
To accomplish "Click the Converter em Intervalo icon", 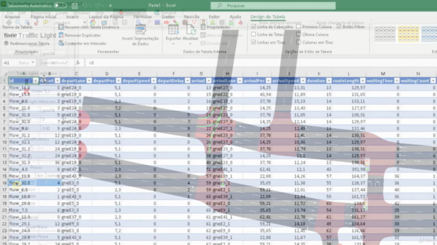I will (x=61, y=44).
